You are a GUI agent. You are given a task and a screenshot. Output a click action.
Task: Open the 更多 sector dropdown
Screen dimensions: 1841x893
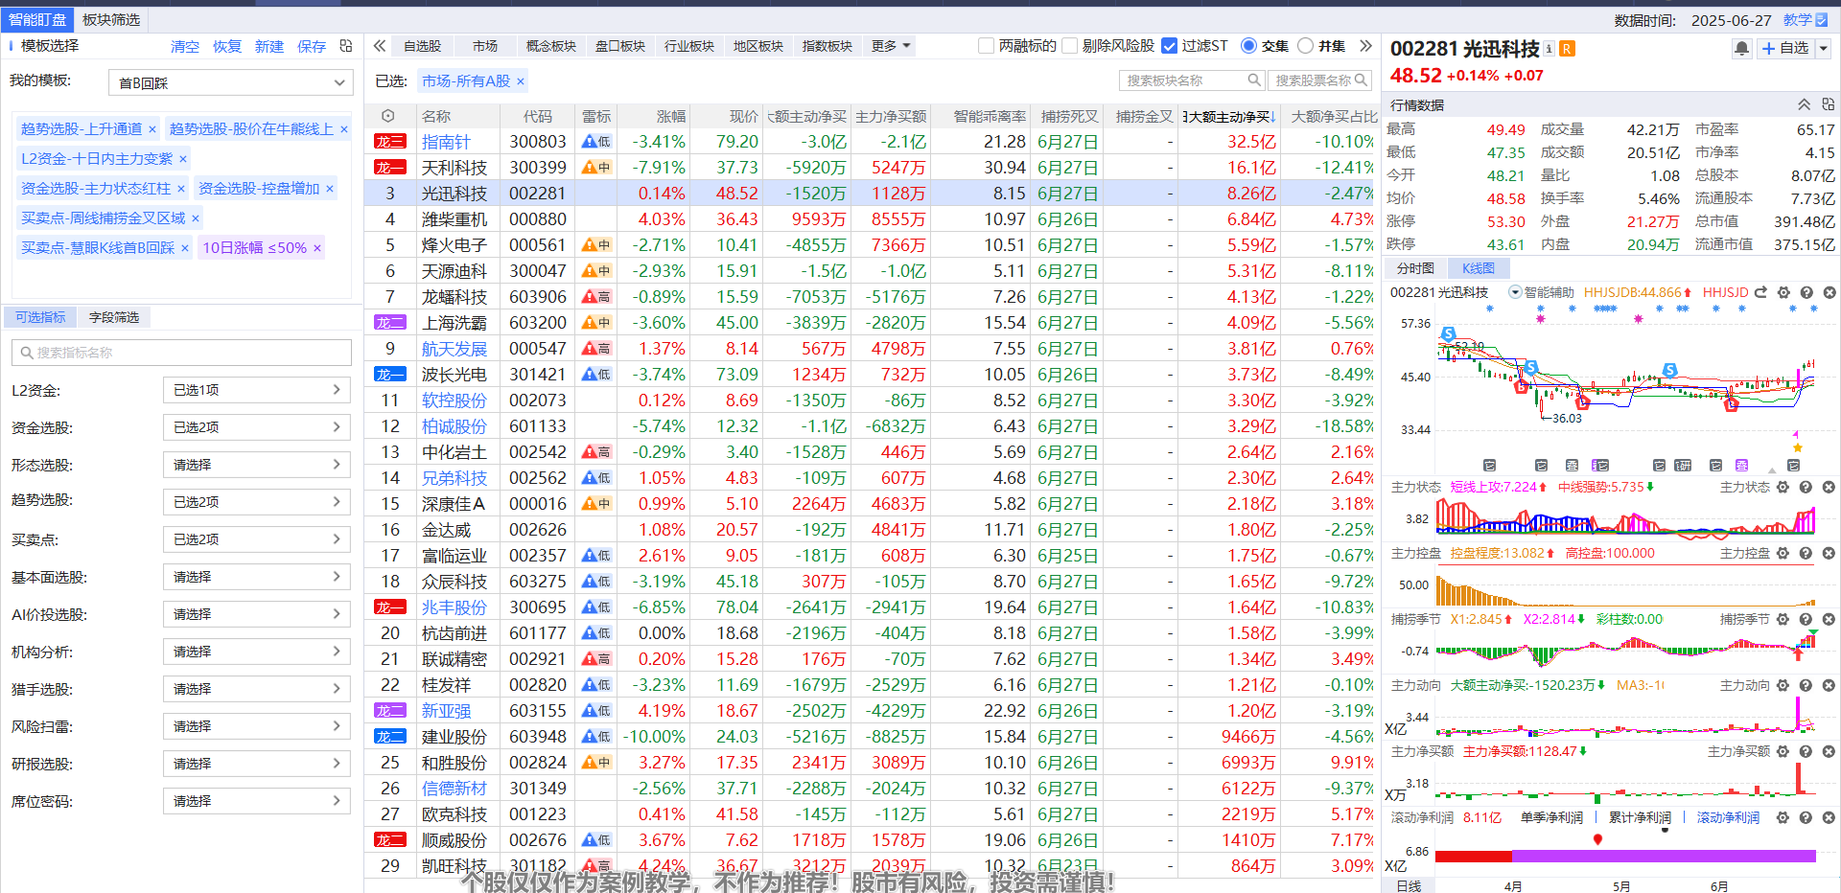point(891,45)
